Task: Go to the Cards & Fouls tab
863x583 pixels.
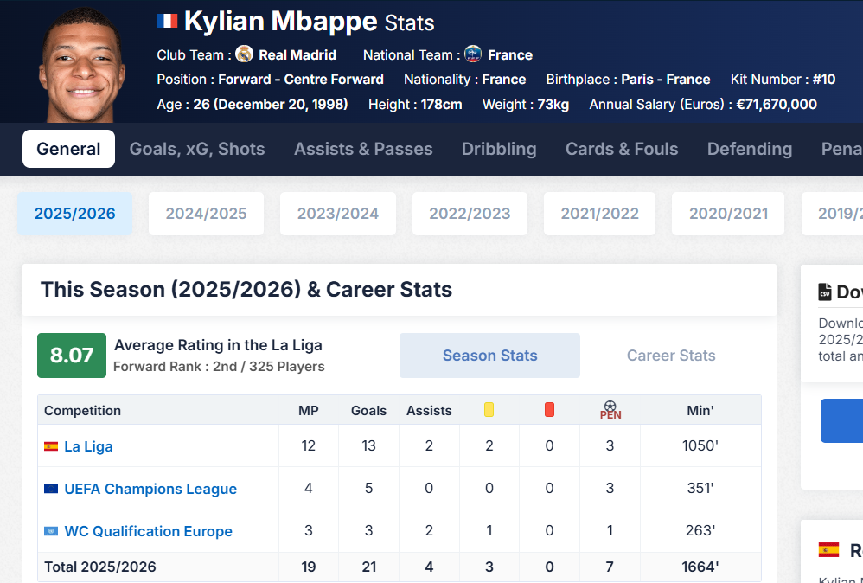Action: tap(622, 149)
